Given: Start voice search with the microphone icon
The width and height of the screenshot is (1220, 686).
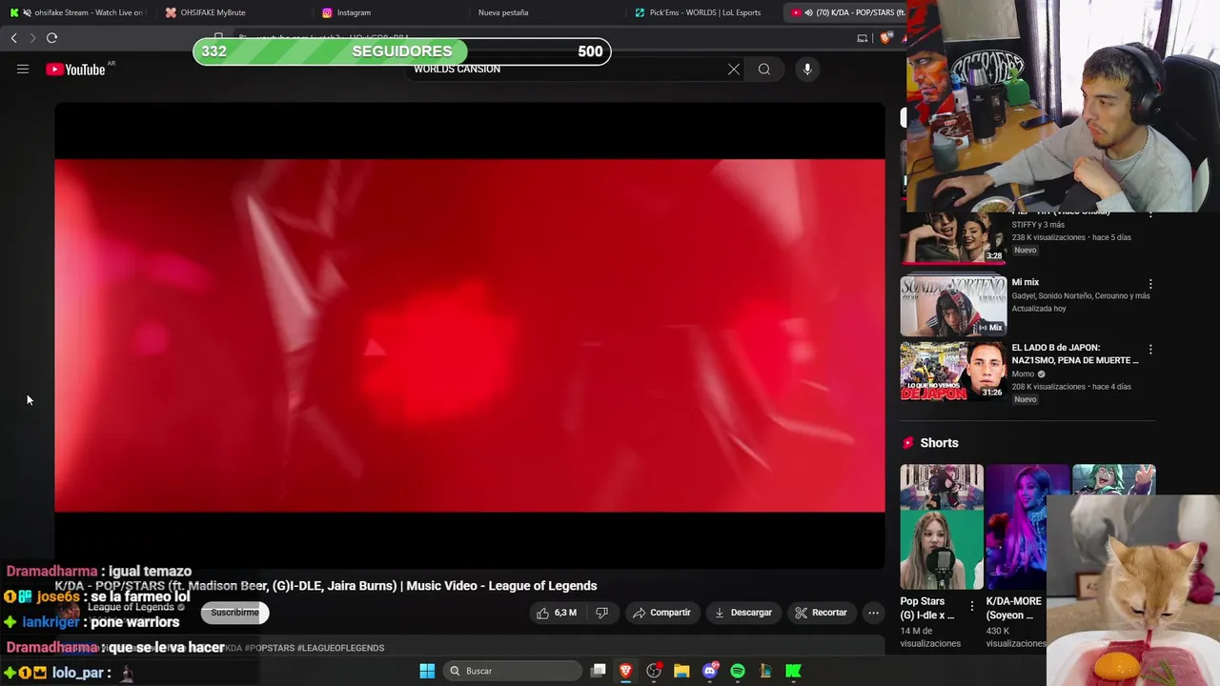Looking at the screenshot, I should coord(807,69).
